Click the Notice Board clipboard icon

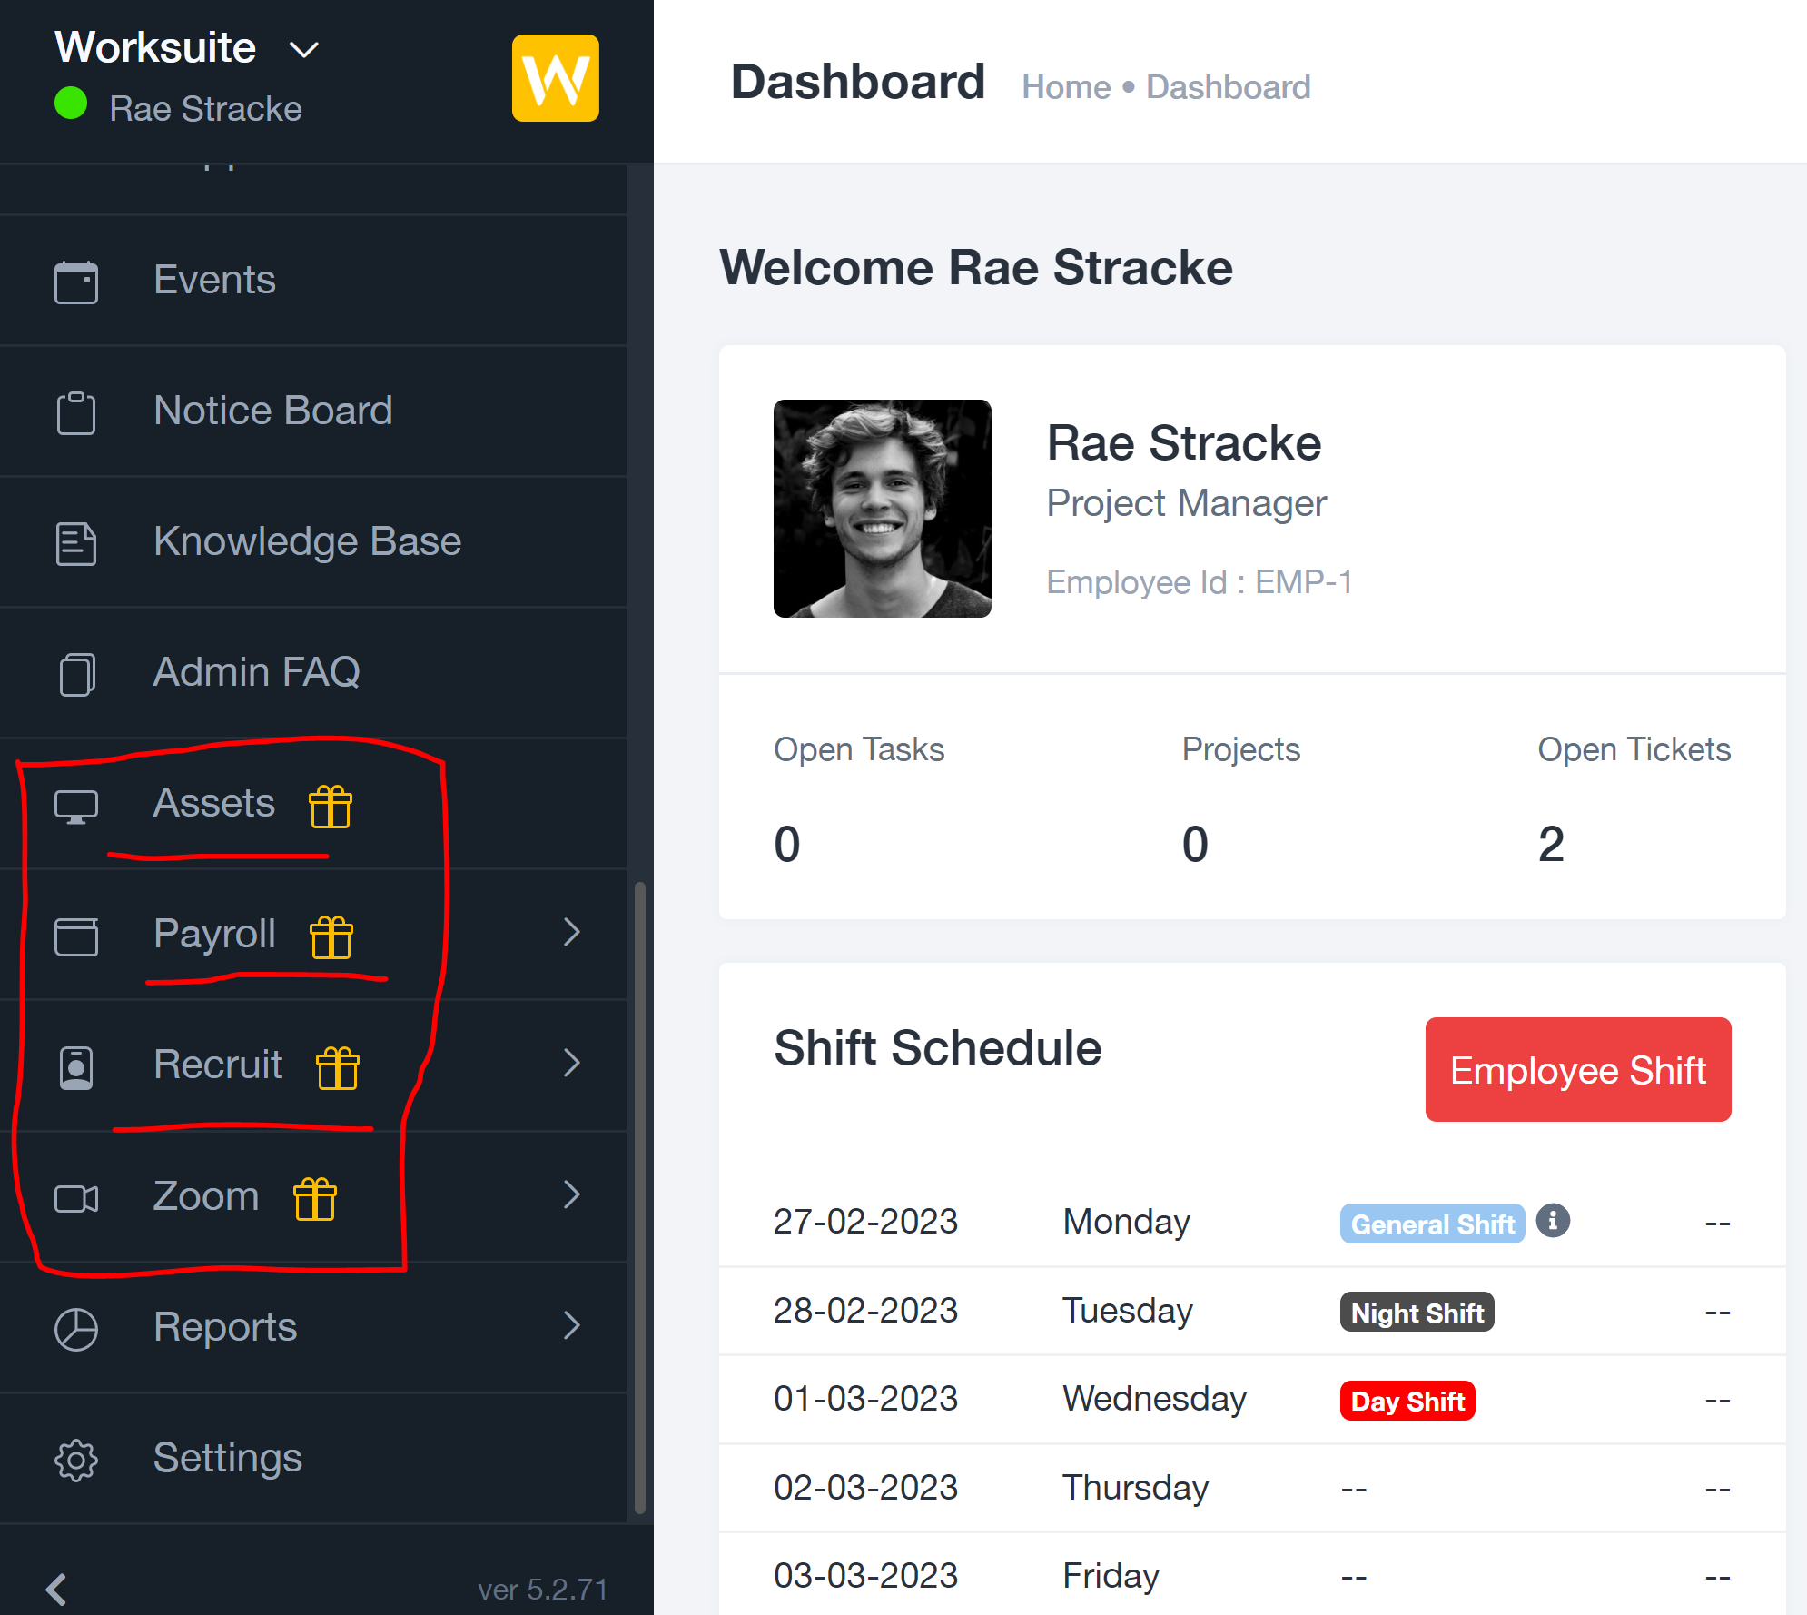point(76,412)
